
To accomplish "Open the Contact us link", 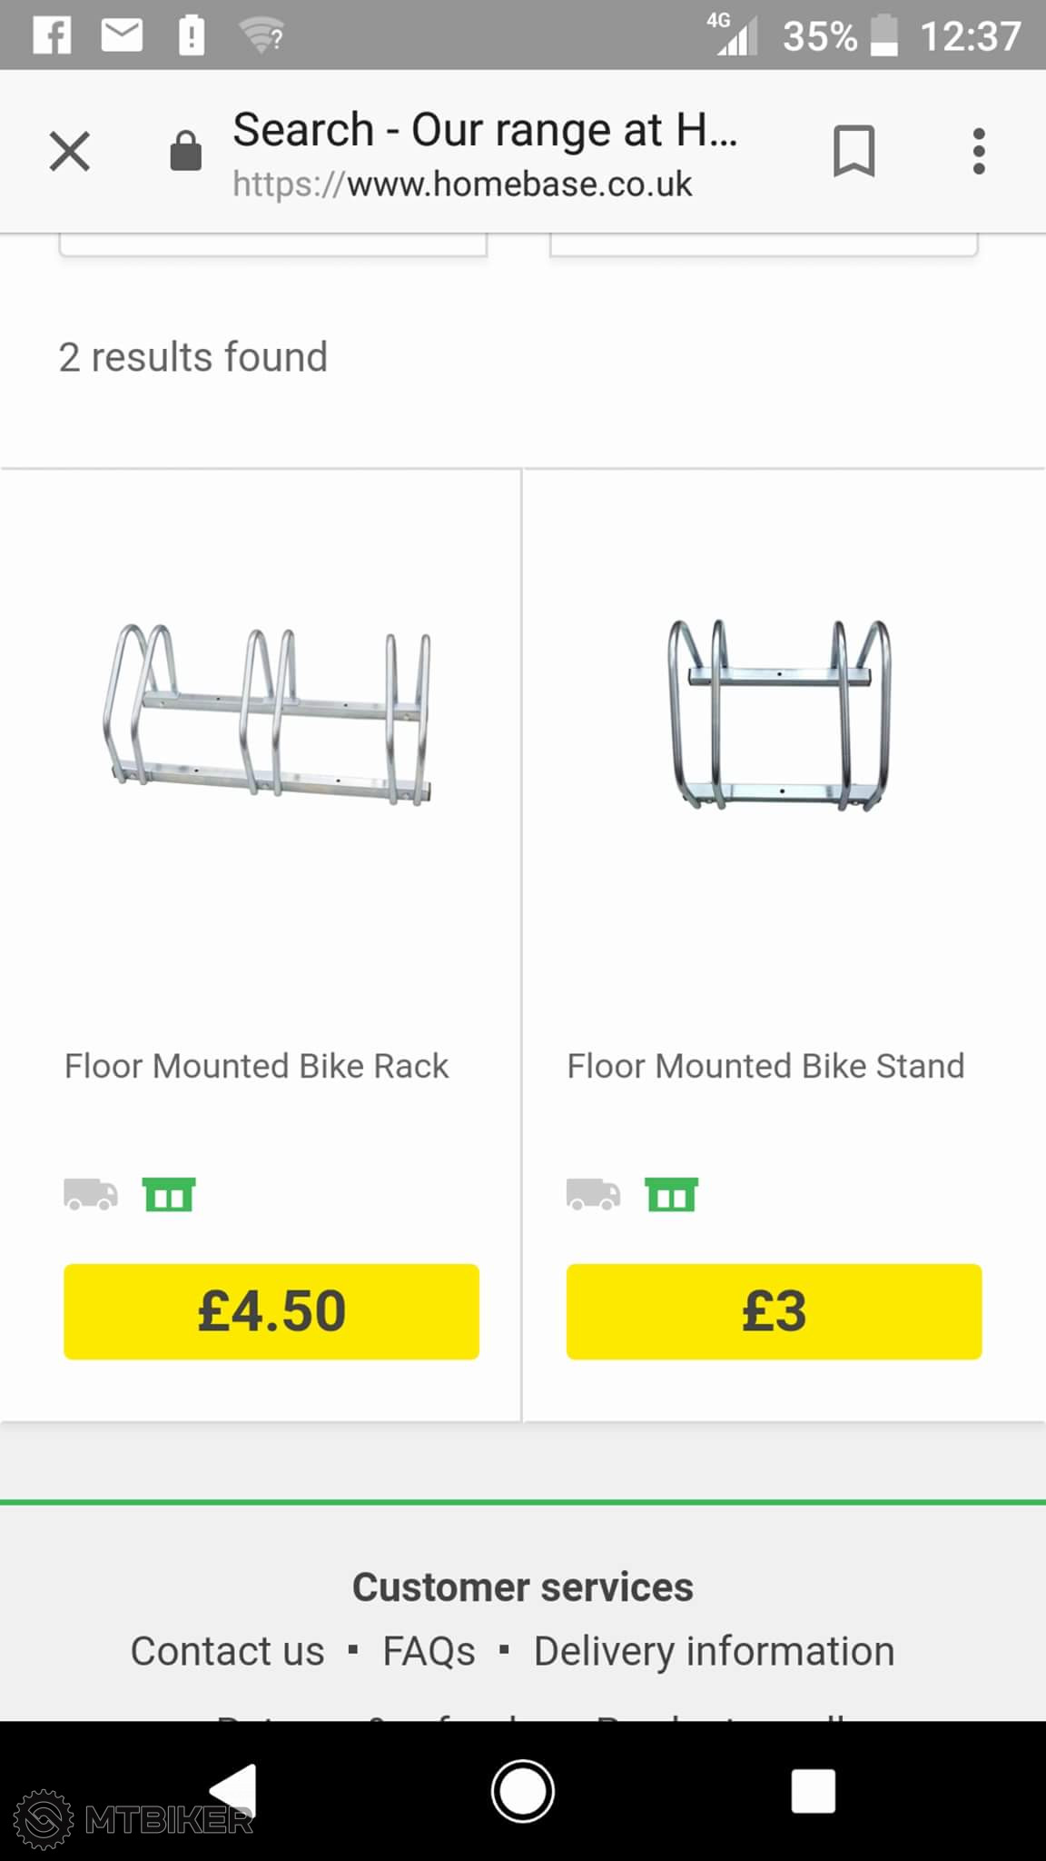I will coord(227,1651).
